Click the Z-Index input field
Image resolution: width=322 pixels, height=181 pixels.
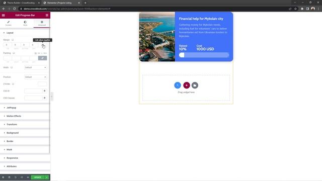point(42,84)
